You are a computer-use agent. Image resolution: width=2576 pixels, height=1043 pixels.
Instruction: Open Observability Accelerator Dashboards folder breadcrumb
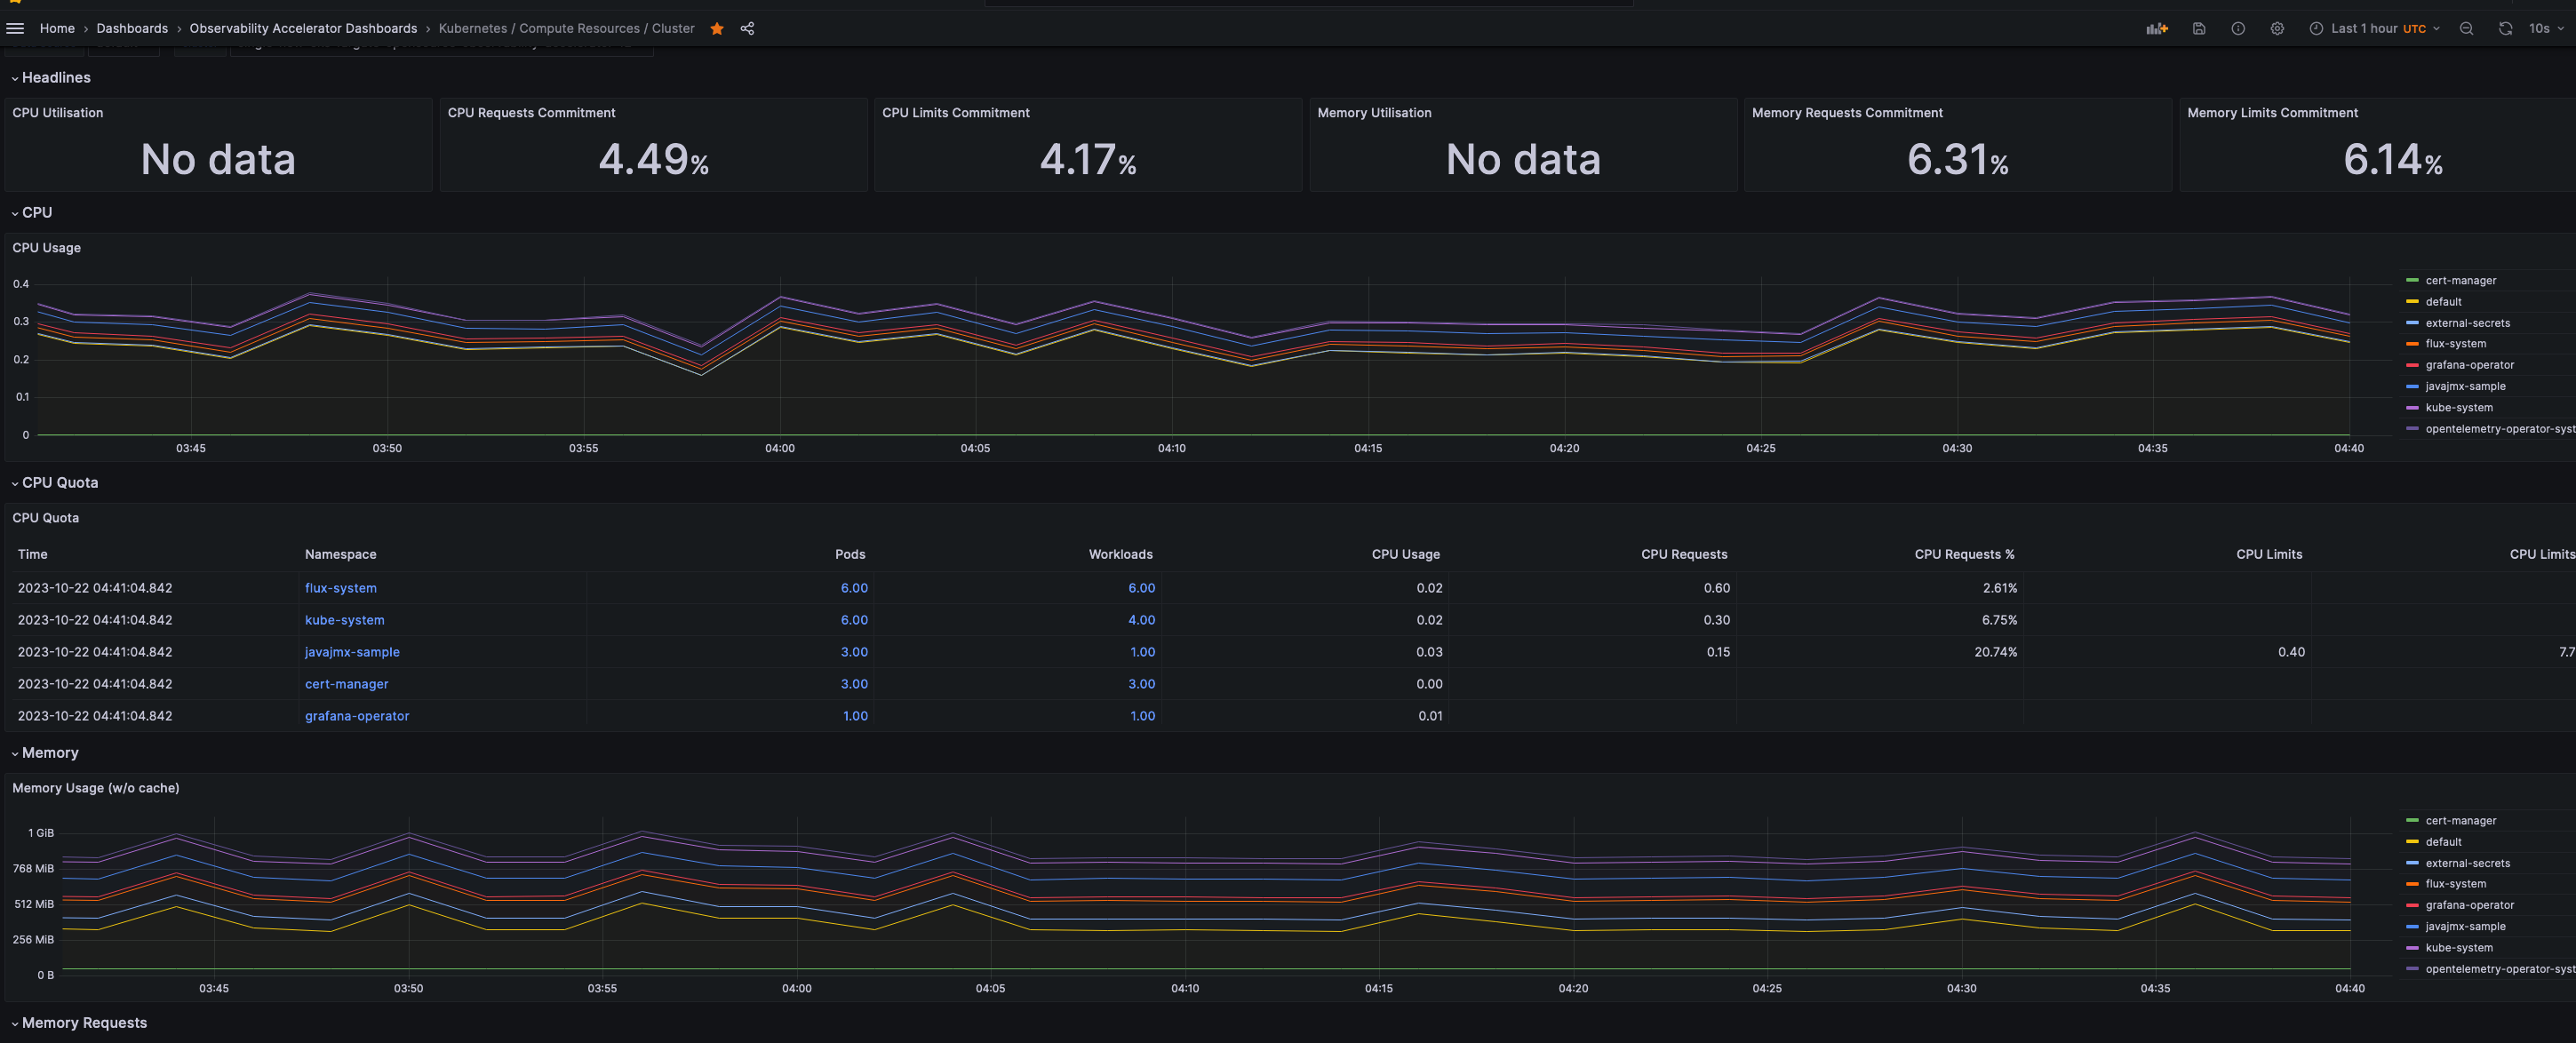pyautogui.click(x=303, y=28)
